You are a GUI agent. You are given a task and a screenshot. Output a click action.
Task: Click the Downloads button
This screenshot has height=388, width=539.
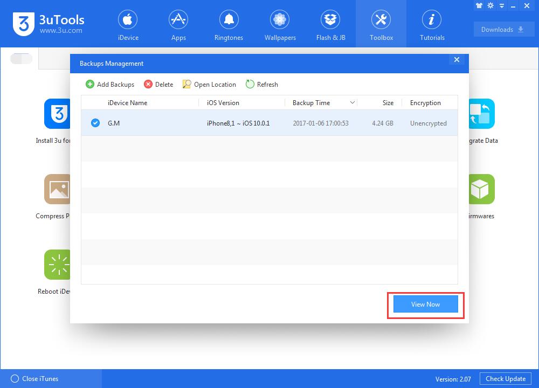pos(504,30)
